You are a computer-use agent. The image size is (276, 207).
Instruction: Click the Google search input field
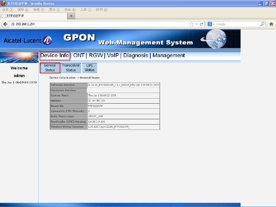tap(238, 24)
